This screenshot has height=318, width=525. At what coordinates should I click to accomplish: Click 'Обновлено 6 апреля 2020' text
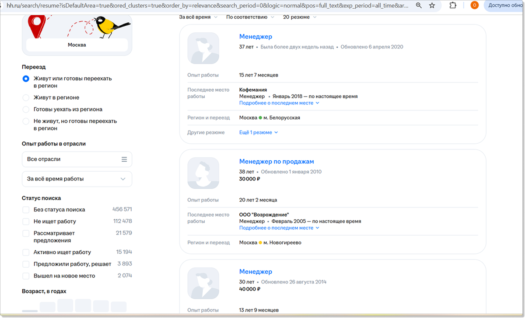(x=372, y=47)
